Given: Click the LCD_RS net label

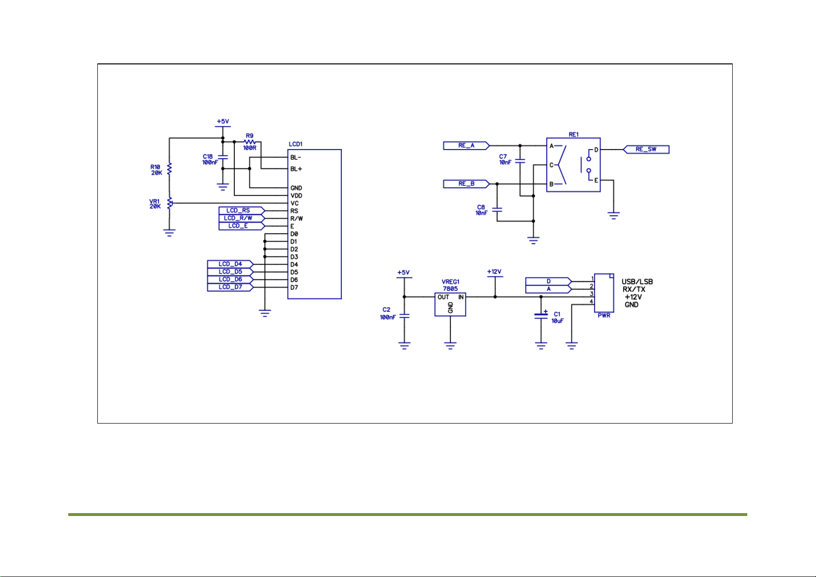Looking at the screenshot, I should [x=242, y=211].
